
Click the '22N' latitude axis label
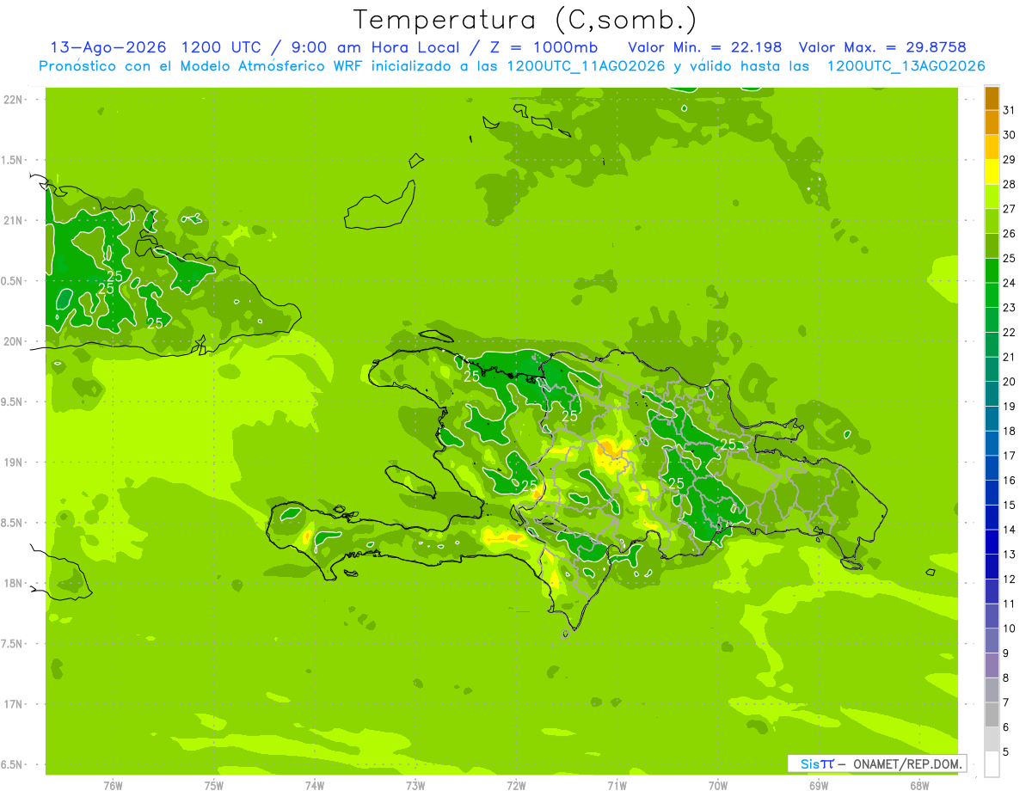coord(13,100)
